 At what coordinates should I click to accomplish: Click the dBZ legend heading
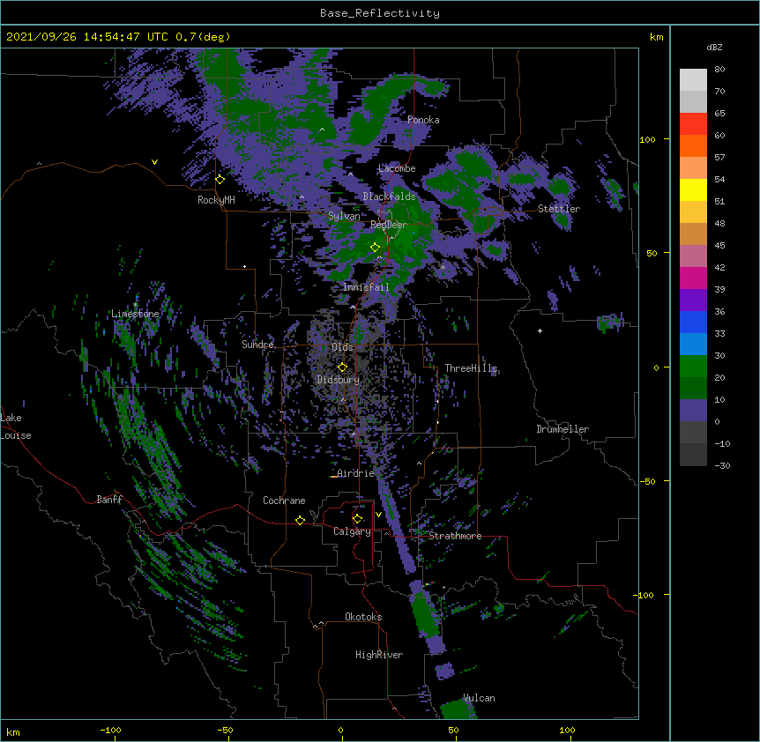pos(714,47)
